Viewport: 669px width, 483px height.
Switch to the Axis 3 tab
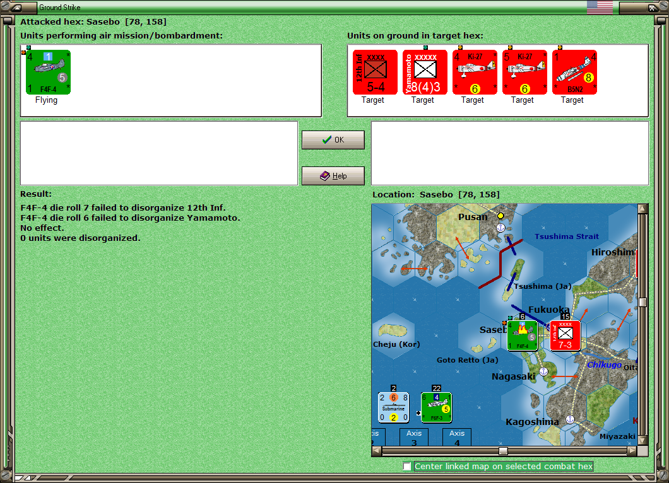(x=414, y=438)
